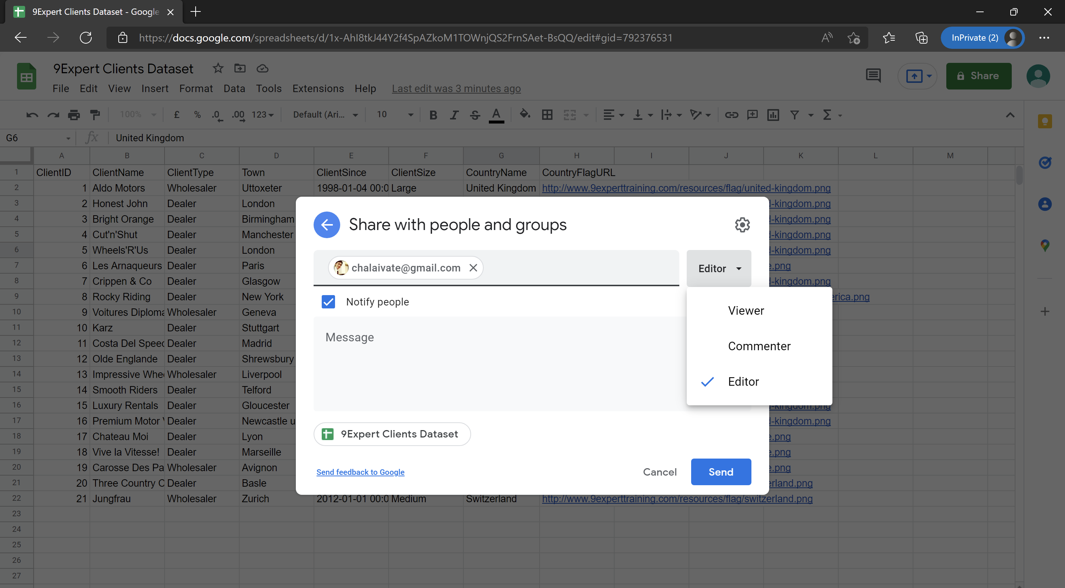
Task: Uncheck the Notify people checkbox
Action: [328, 301]
